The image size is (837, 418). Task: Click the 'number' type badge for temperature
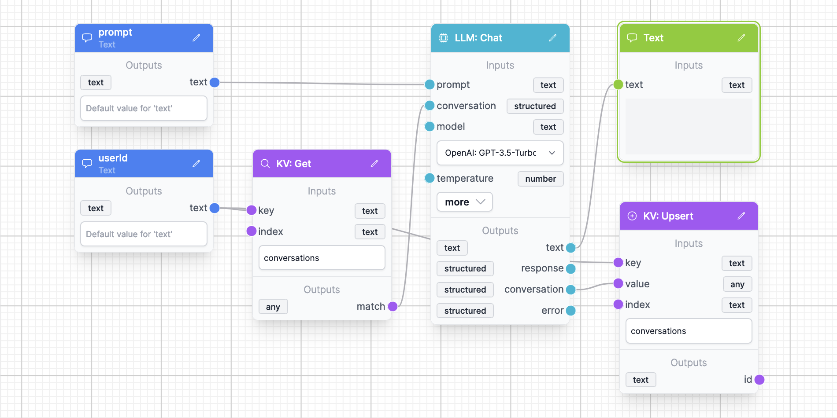point(540,179)
